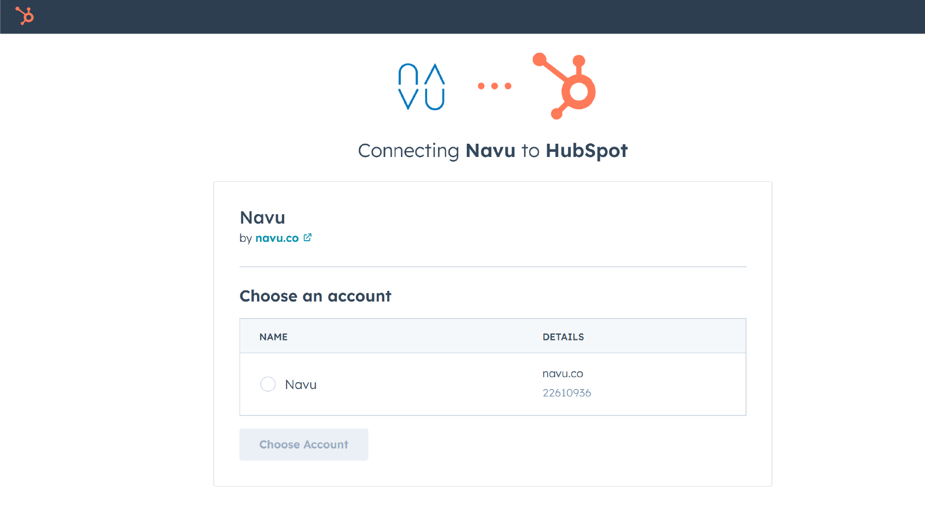Viewport: 925px width, 520px height.
Task: Click bold word HubSpot in Connecting heading
Action: point(586,151)
